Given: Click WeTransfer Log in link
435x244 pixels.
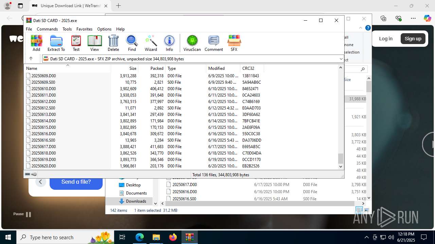Looking at the screenshot, I should pos(386,39).
